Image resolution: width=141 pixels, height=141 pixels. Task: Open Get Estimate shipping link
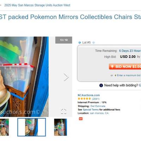click(98, 106)
